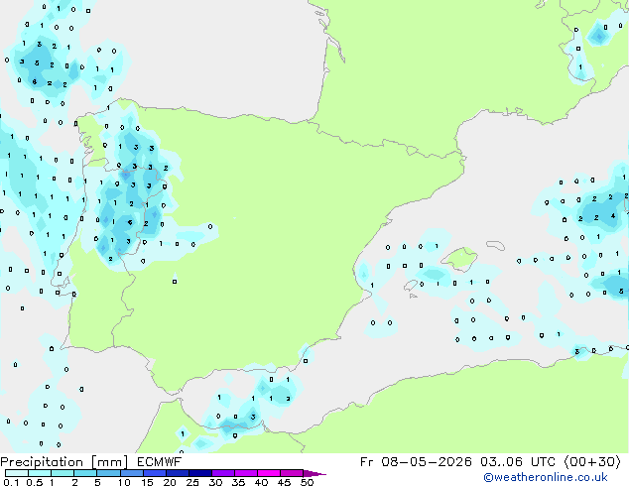Image resolution: width=629 pixels, height=486 pixels.
Task: Click the 20–25 mm legend color band
Action: click(177, 473)
